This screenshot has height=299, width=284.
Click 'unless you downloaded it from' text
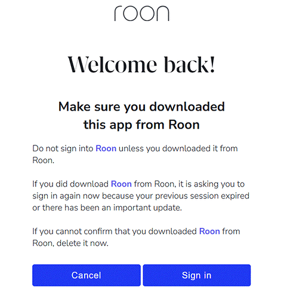tap(178, 148)
